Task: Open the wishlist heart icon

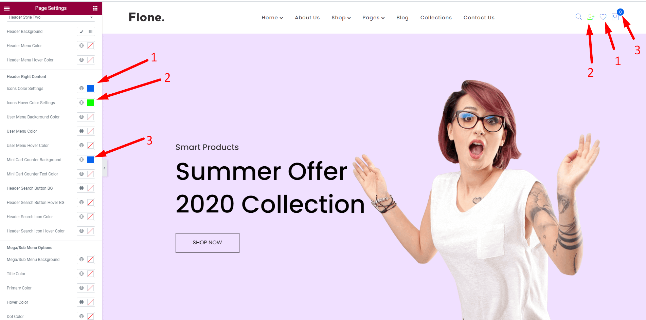Action: [603, 17]
